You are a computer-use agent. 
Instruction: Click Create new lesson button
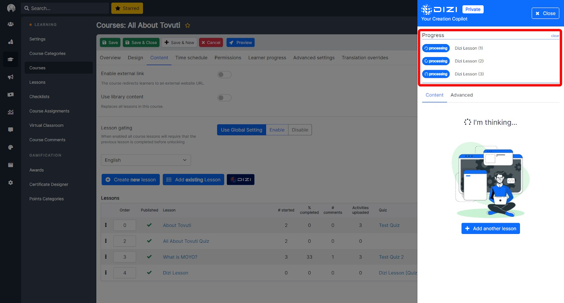tap(130, 180)
